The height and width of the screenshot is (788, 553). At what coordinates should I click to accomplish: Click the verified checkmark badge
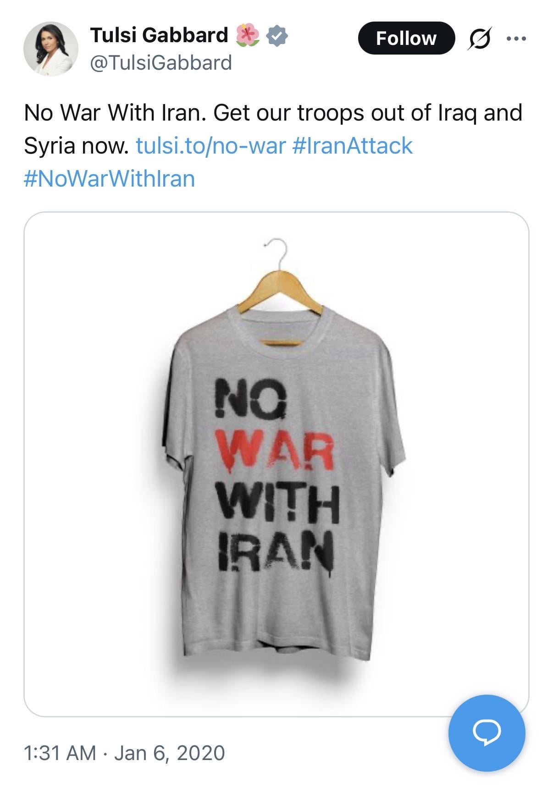pyautogui.click(x=277, y=35)
